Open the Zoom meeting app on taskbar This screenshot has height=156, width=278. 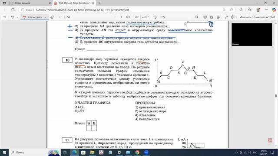click(146, 152)
